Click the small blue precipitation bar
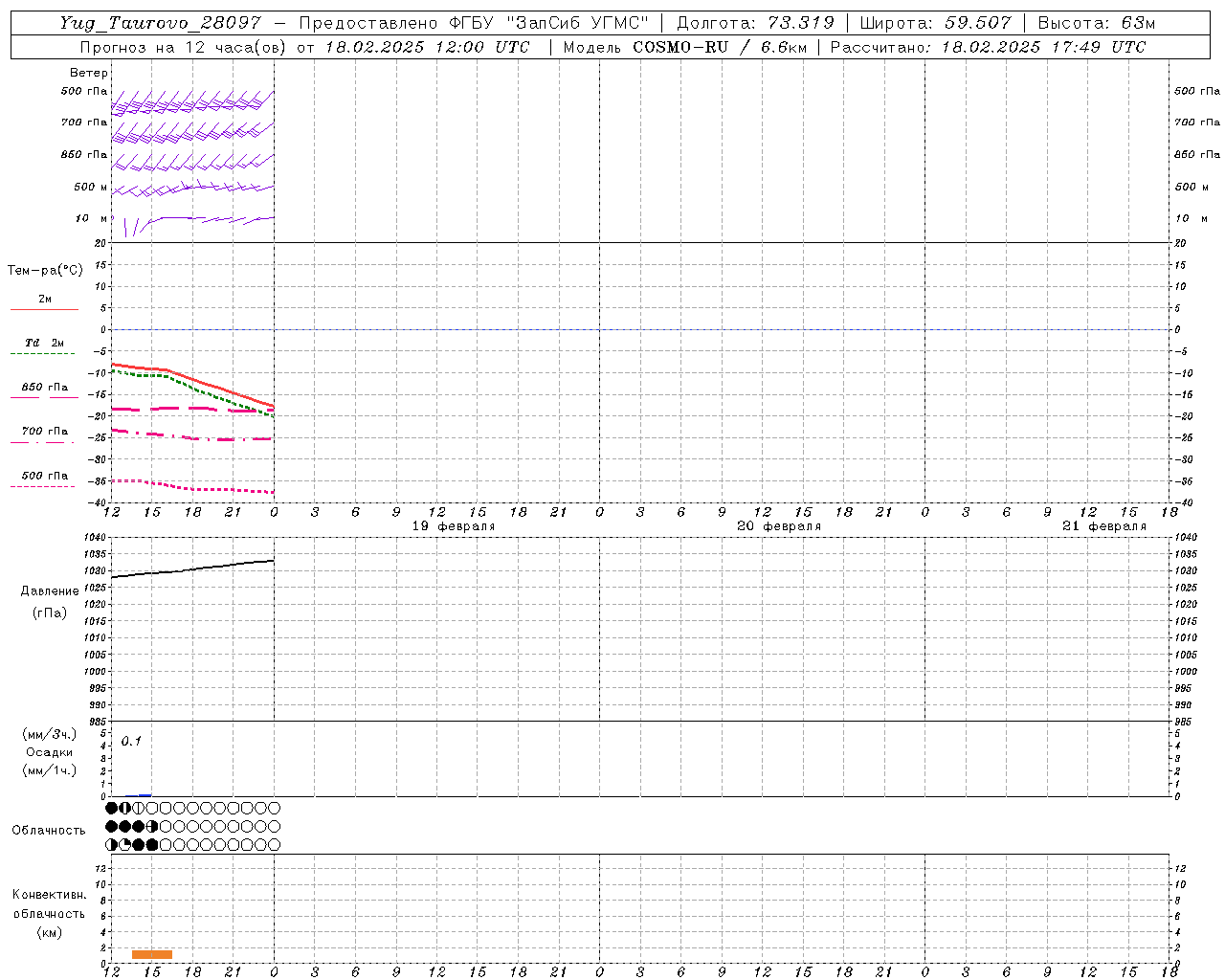Screen dimensions: 1225x980 click(x=145, y=794)
